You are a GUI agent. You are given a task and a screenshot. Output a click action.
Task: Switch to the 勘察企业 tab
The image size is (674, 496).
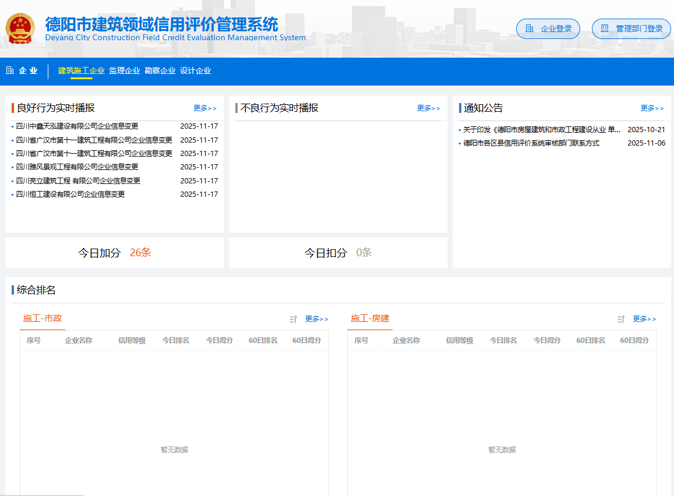point(160,70)
